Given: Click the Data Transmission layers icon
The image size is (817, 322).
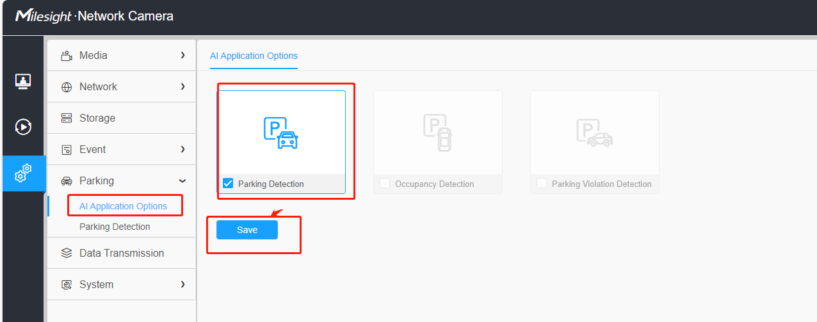Looking at the screenshot, I should click(67, 254).
